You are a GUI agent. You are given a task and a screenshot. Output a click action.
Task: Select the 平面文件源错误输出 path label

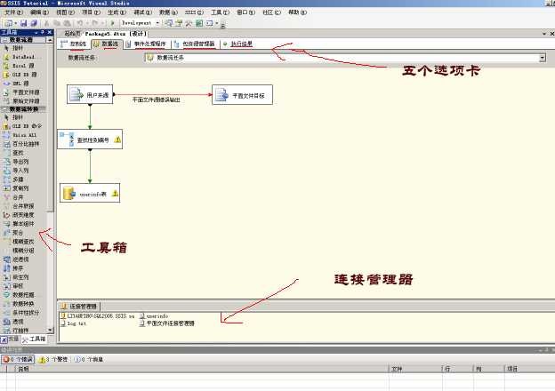coord(157,100)
